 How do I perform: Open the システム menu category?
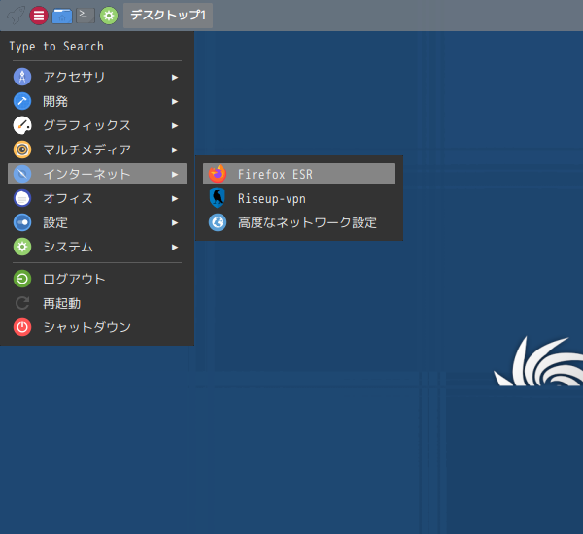97,247
